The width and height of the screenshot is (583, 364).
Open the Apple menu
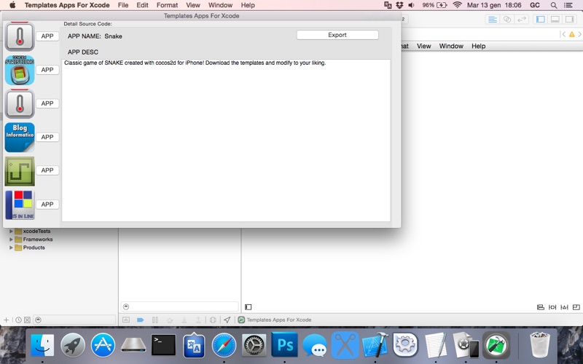pos(12,5)
